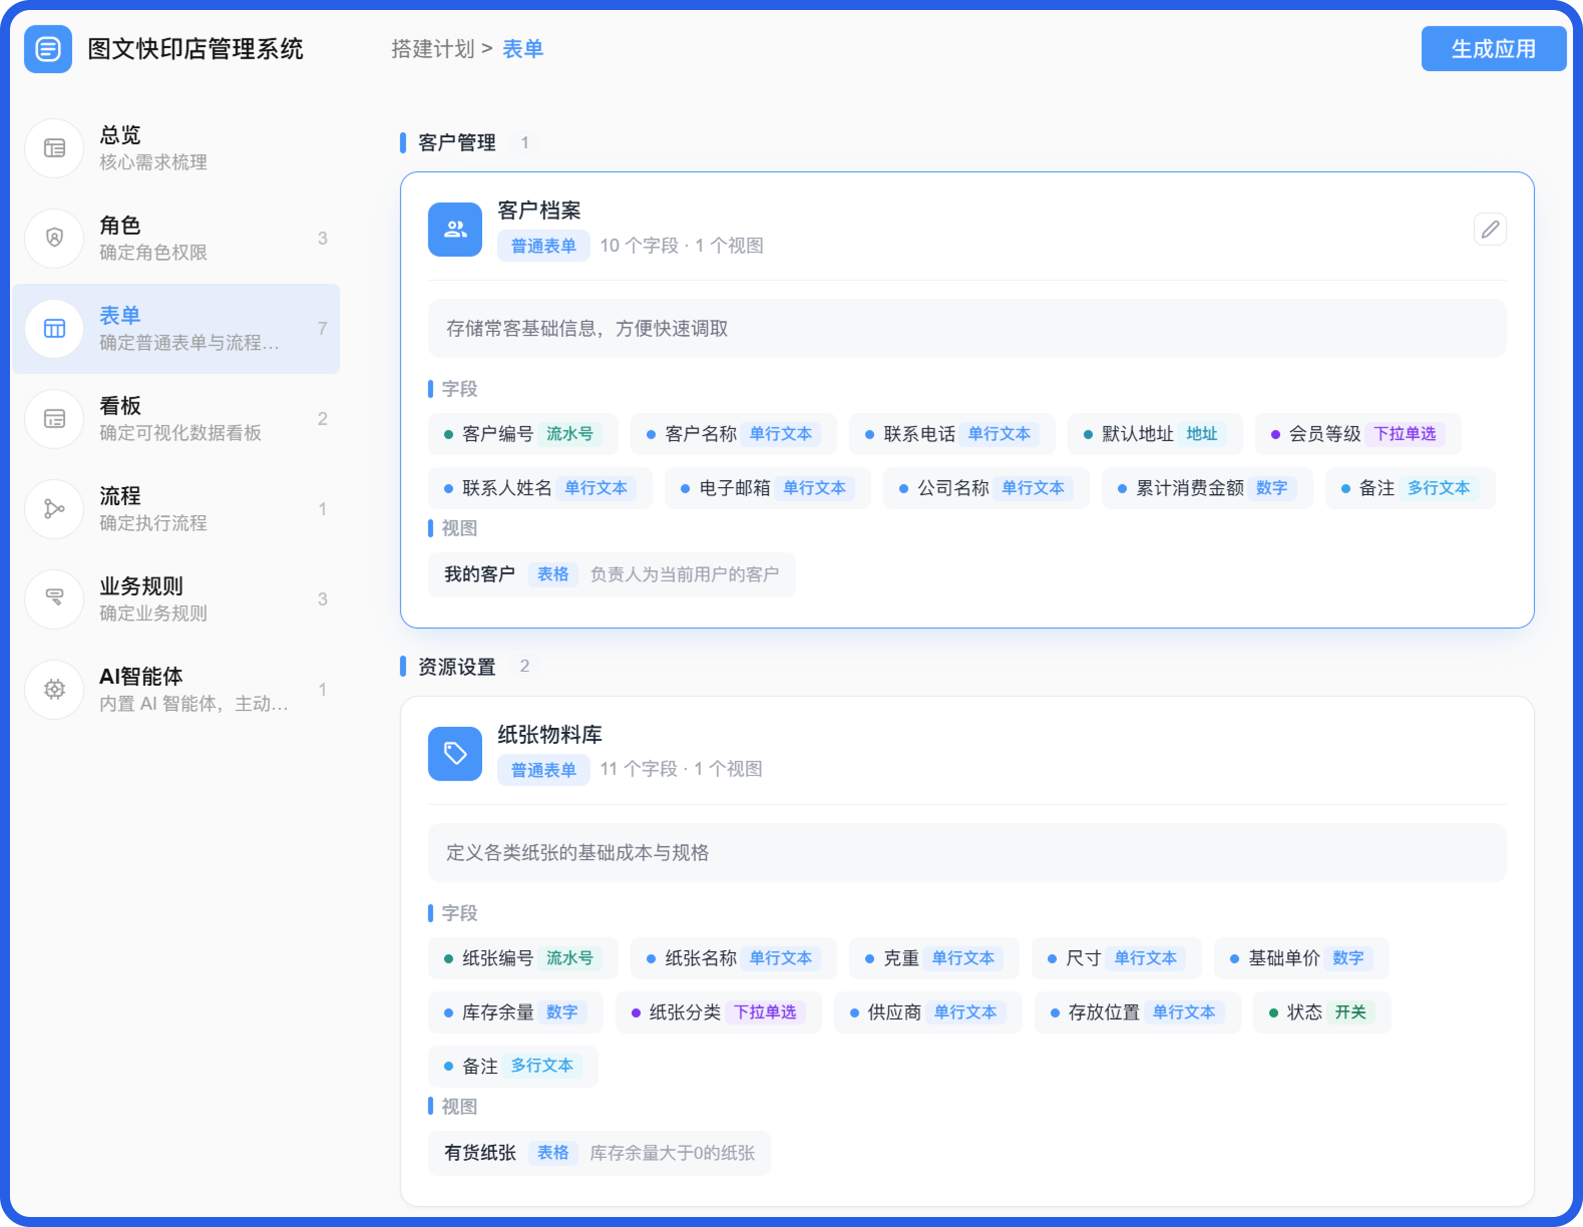Select the 客户名称 field chip
1583x1227 pixels.
tap(733, 434)
